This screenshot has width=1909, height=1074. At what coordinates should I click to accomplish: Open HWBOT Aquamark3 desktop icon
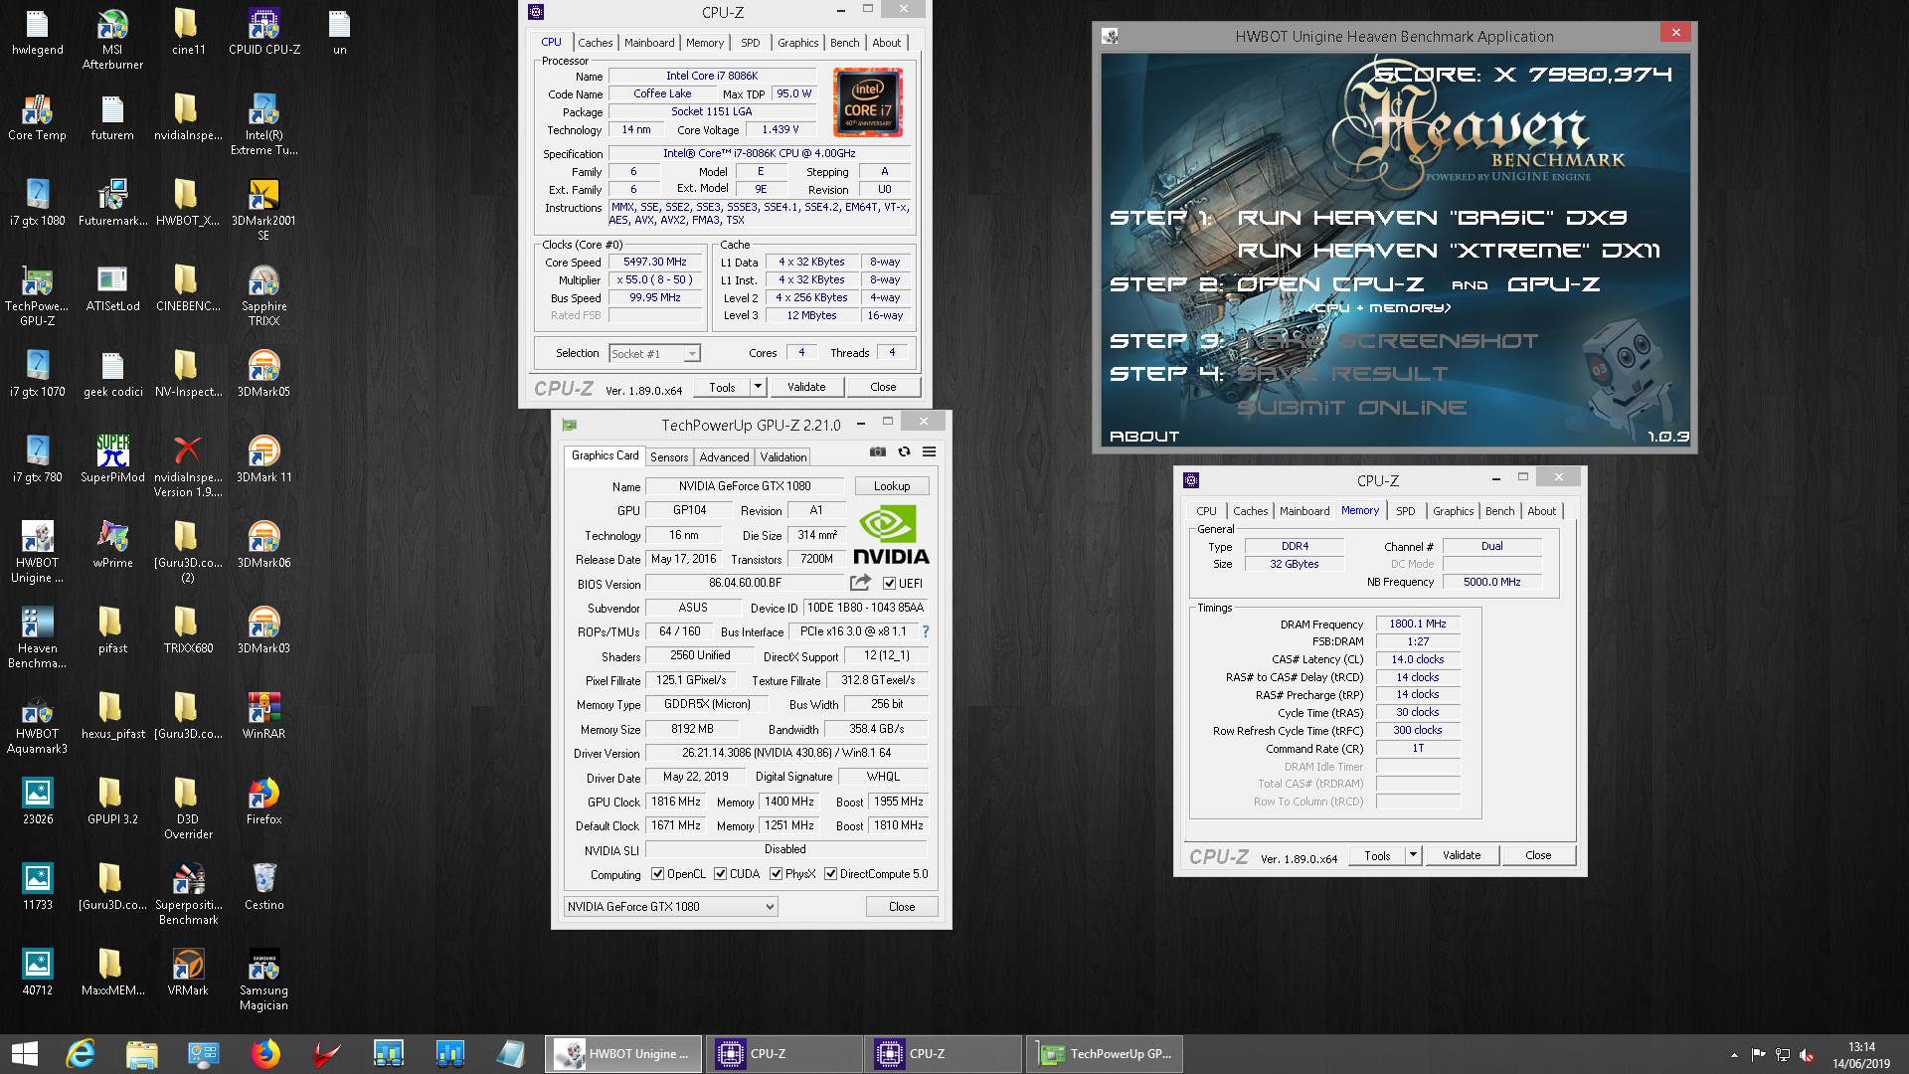[37, 724]
